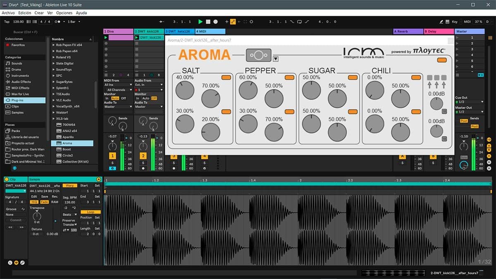Click the Aroma device selector icon
Image resolution: width=496 pixels, height=279 pixels.
[x=259, y=55]
